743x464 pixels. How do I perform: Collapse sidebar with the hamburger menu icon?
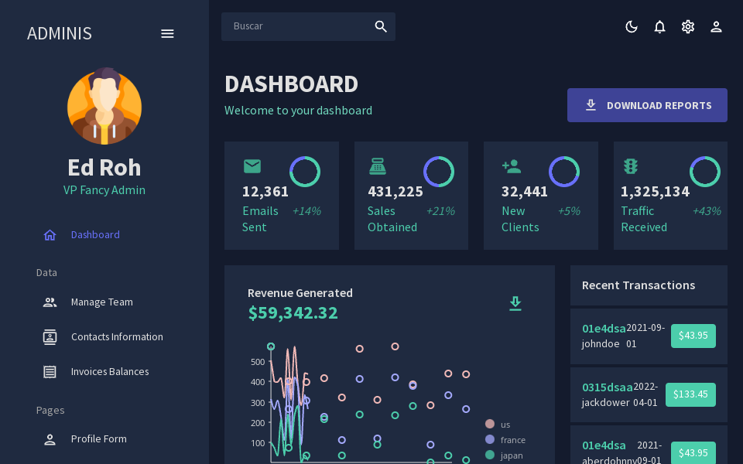tap(167, 33)
